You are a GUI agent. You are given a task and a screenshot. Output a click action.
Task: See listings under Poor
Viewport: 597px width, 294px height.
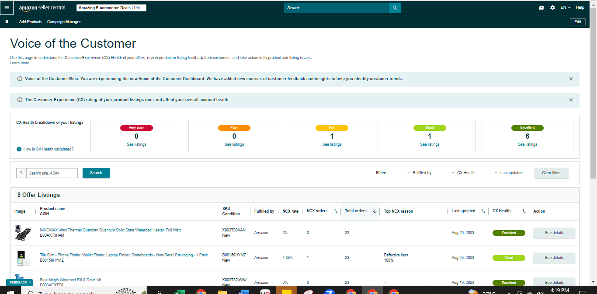click(x=234, y=144)
